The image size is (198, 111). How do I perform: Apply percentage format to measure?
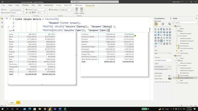[x=30, y=13]
